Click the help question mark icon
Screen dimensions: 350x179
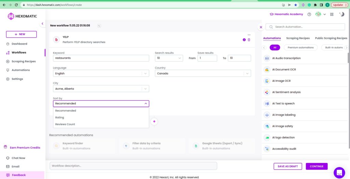[x=309, y=14]
